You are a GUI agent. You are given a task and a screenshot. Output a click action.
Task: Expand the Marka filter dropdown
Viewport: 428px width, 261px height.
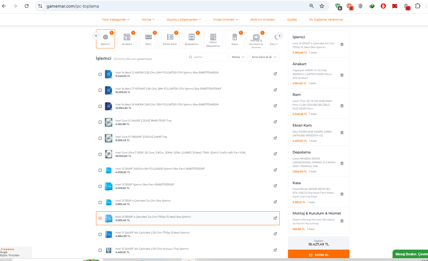[x=239, y=57]
